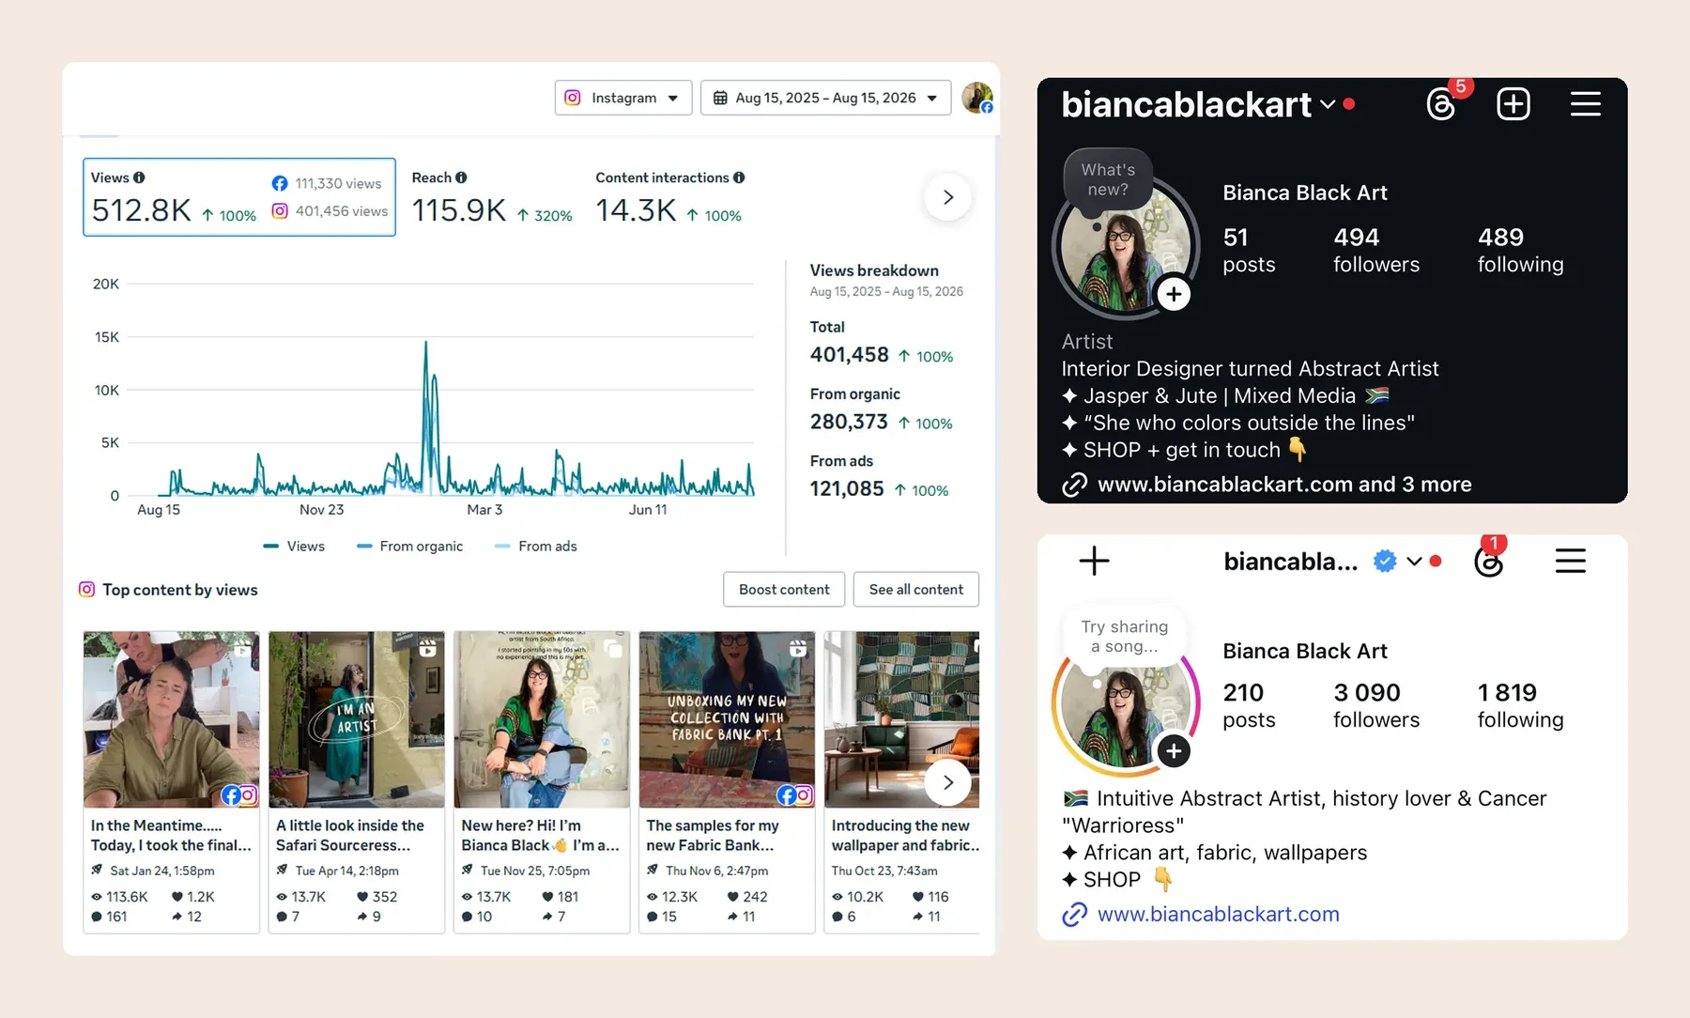Image resolution: width=1690 pixels, height=1018 pixels.
Task: Open the 'New here? Hi!' post thumbnail
Action: click(542, 719)
